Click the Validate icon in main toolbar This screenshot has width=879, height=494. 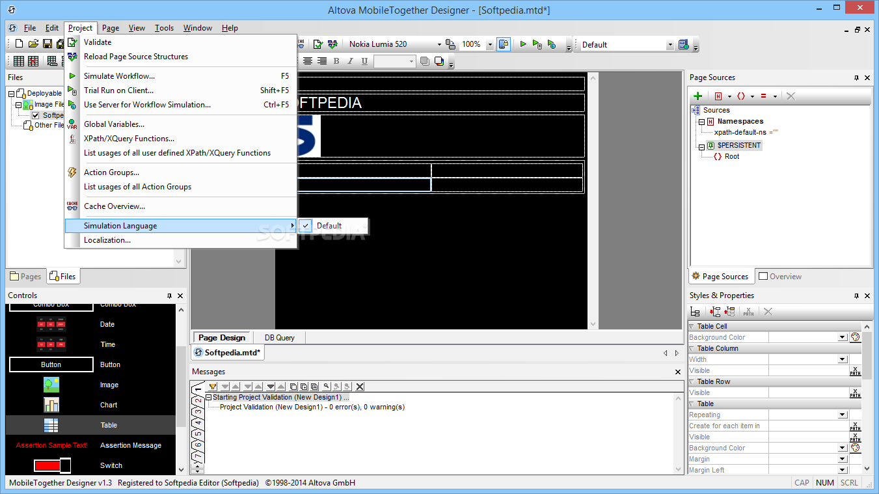(x=318, y=44)
